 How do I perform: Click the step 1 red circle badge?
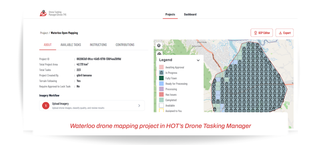(46, 106)
